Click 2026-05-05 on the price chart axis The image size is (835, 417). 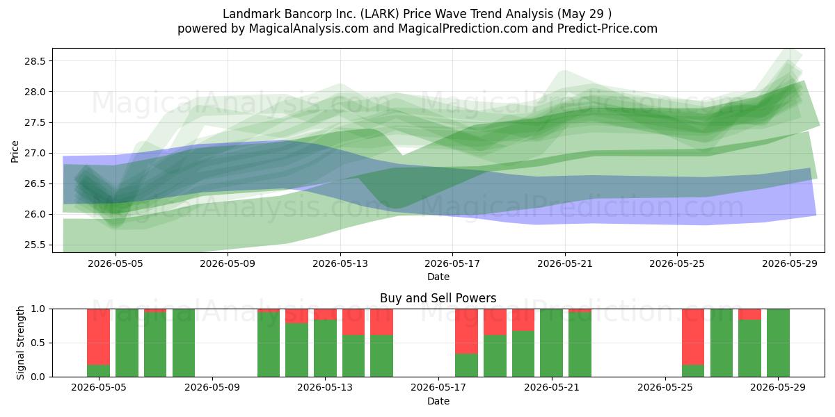coord(116,263)
